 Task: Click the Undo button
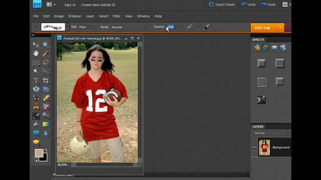(x=248, y=4)
